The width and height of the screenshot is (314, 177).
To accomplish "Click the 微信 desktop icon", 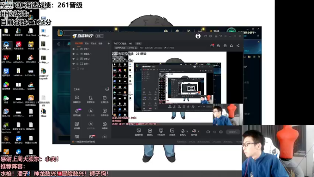I will pyautogui.click(x=6, y=100).
